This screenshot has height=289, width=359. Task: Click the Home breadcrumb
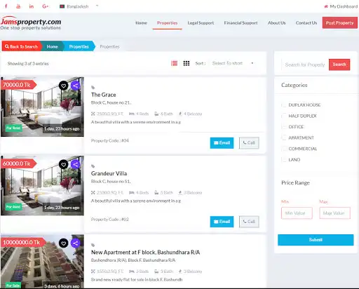click(53, 46)
